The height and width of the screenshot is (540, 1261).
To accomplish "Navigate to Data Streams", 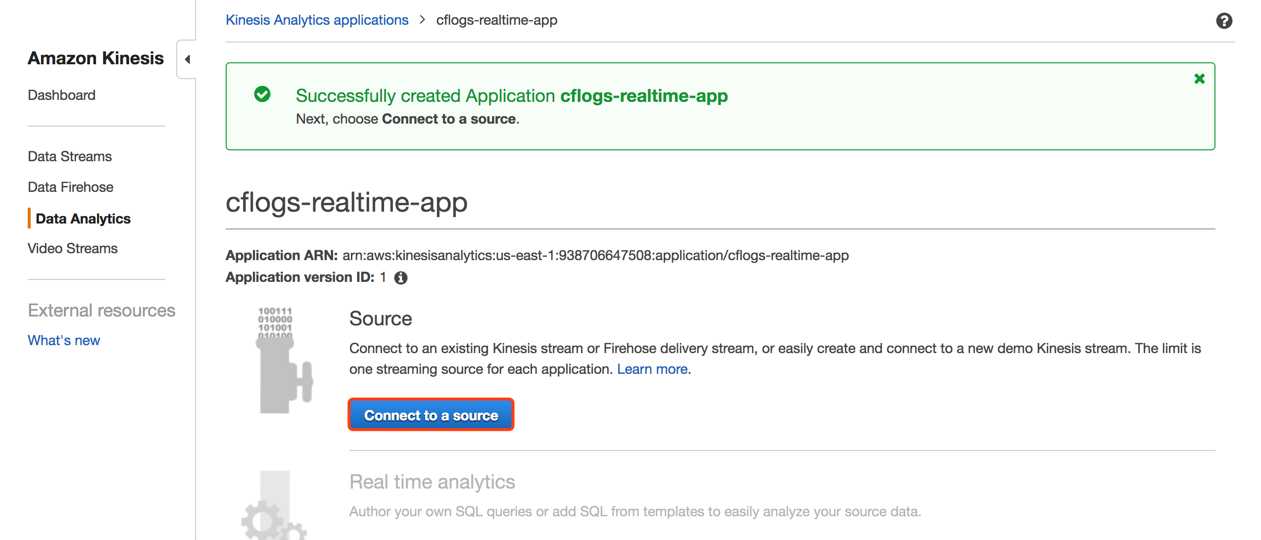I will pyautogui.click(x=70, y=156).
